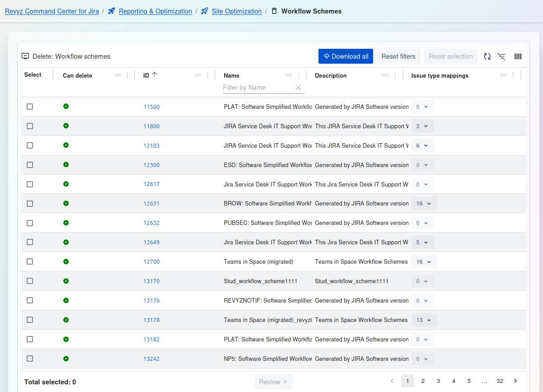Tick the checkbox for scheme 12631

(x=30, y=204)
